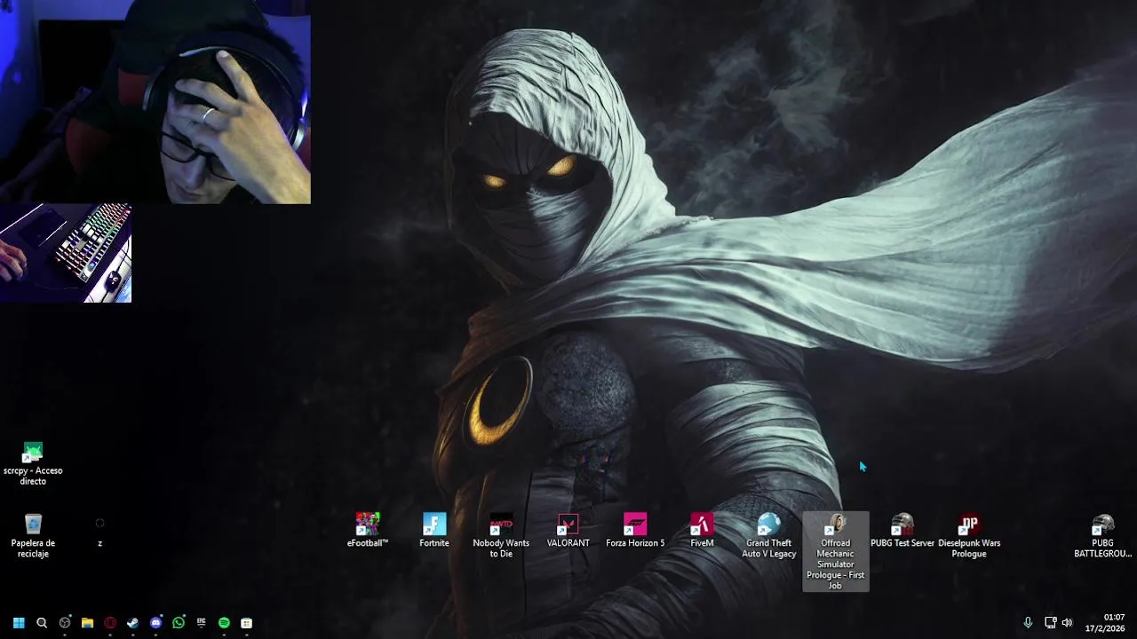Select the PUBG Test Server shortcut
Screen dimensions: 1137x639
click(x=902, y=530)
